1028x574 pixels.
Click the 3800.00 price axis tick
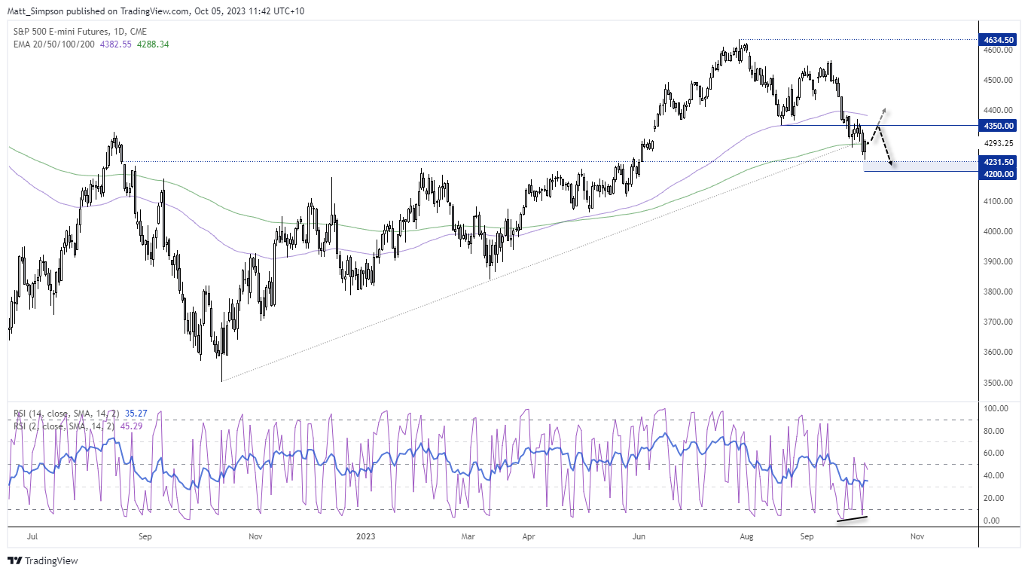pyautogui.click(x=999, y=292)
